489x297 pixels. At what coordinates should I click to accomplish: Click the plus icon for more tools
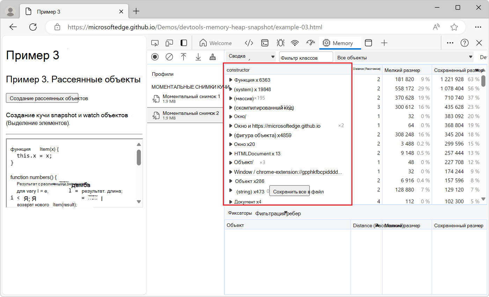tap(384, 43)
